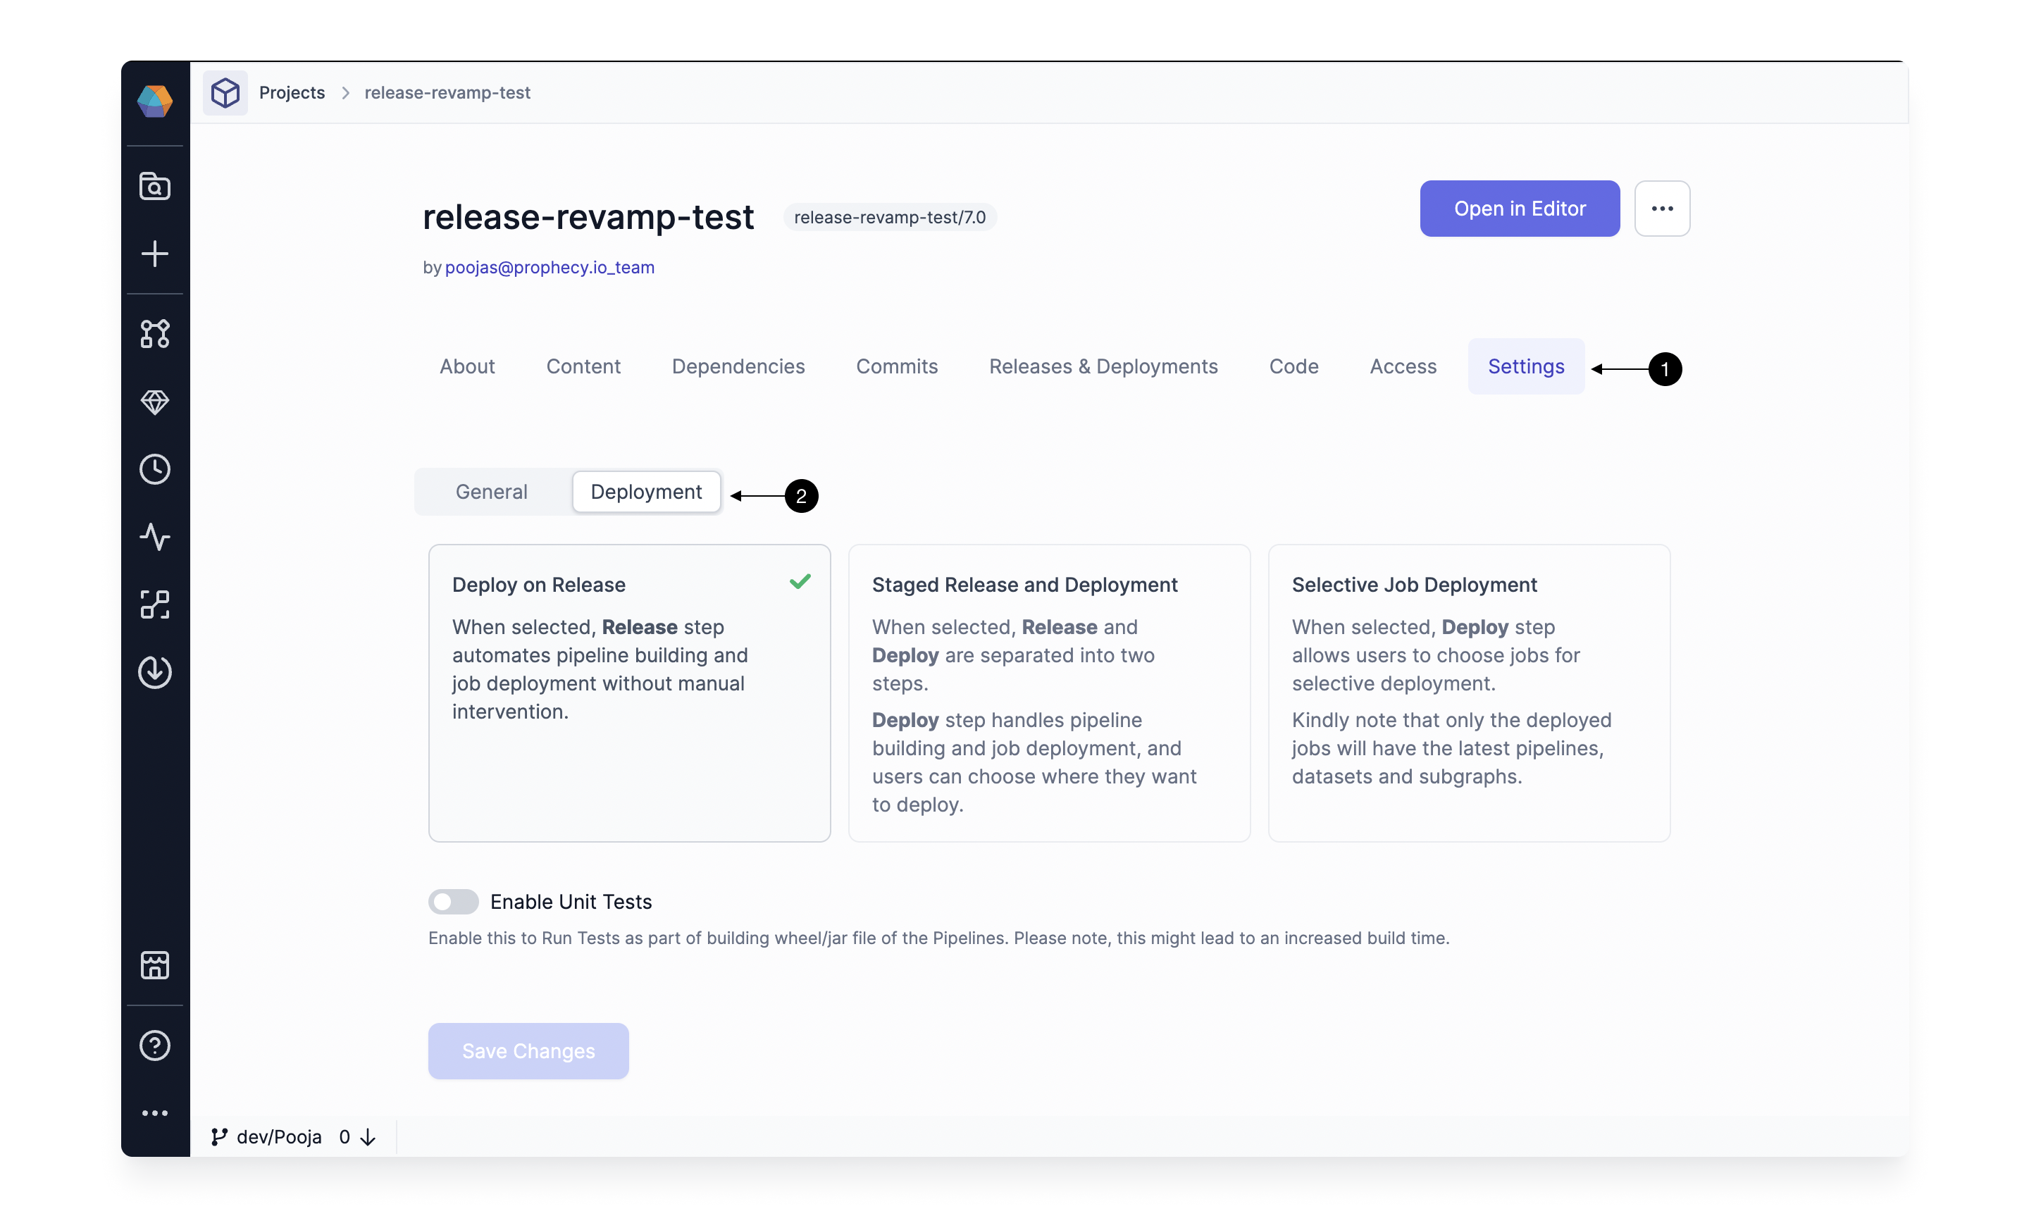Open the poojas@prophecy.io_team link

(x=549, y=268)
